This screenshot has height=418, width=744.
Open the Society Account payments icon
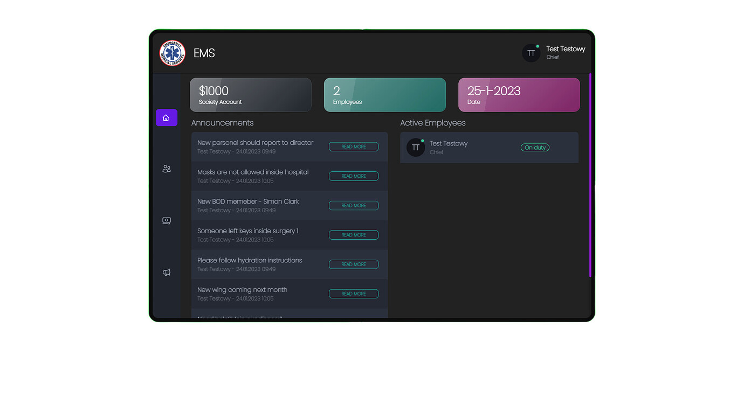point(167,220)
